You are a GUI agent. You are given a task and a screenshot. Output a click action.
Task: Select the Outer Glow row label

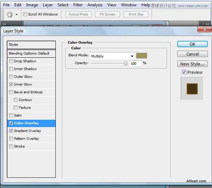coord(23,77)
